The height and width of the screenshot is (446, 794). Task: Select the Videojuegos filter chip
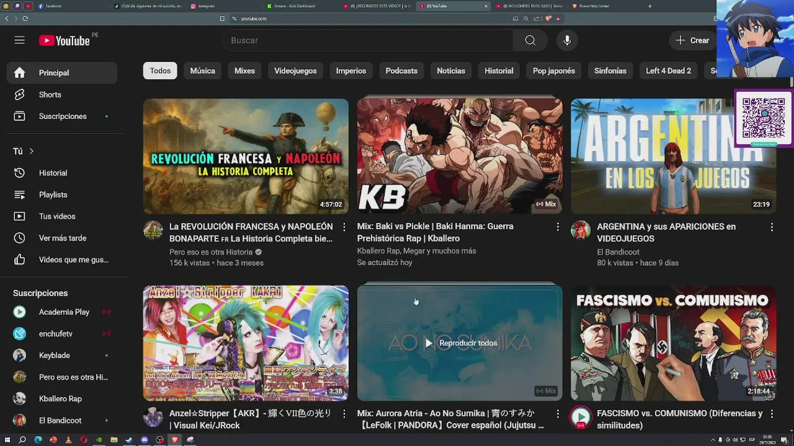pos(295,71)
